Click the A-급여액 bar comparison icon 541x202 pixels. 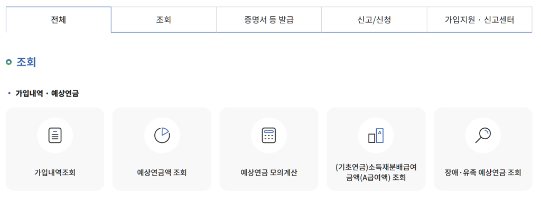click(376, 136)
